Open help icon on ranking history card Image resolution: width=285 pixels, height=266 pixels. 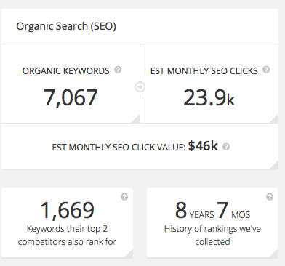click(270, 197)
